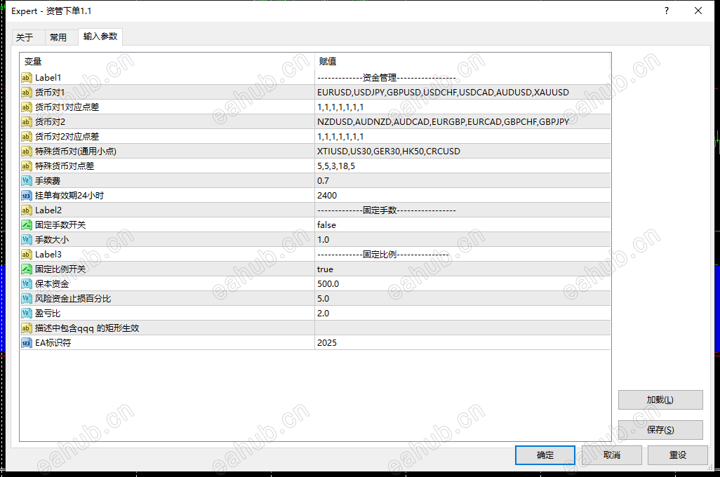Click the 2400 value cell
The width and height of the screenshot is (720, 477).
click(463, 196)
